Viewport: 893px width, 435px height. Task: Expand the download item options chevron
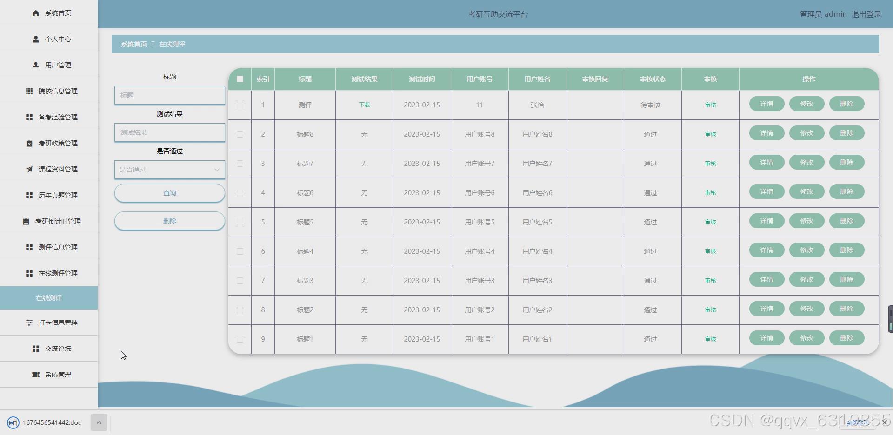[99, 422]
